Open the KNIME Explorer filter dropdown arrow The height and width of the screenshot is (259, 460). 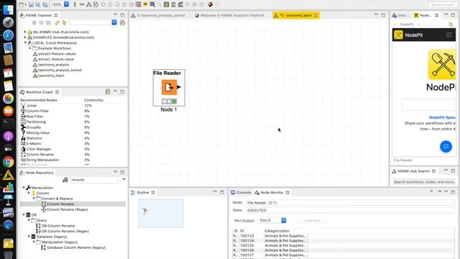114,22
